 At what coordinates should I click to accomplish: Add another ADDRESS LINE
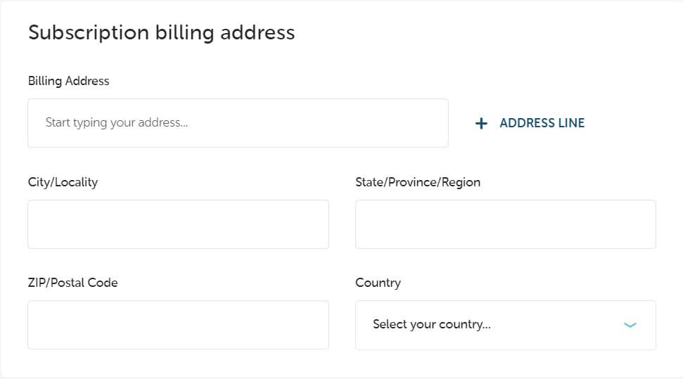[530, 123]
